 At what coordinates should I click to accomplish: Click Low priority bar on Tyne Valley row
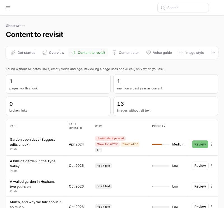[161, 166]
